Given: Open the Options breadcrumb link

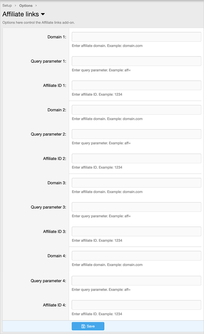Looking at the screenshot, I should point(26,5).
